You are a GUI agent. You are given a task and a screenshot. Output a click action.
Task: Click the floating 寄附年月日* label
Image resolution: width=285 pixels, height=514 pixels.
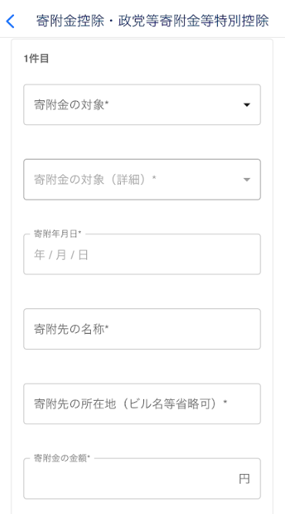(57, 233)
